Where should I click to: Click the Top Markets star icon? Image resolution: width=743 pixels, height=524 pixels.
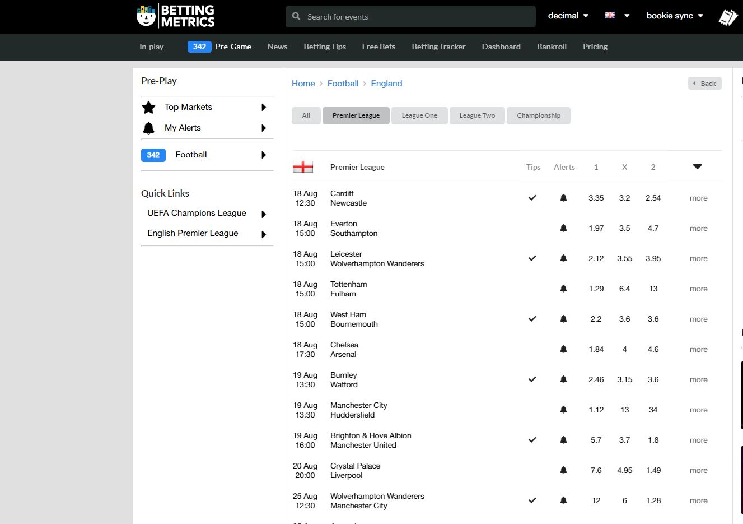click(x=149, y=107)
